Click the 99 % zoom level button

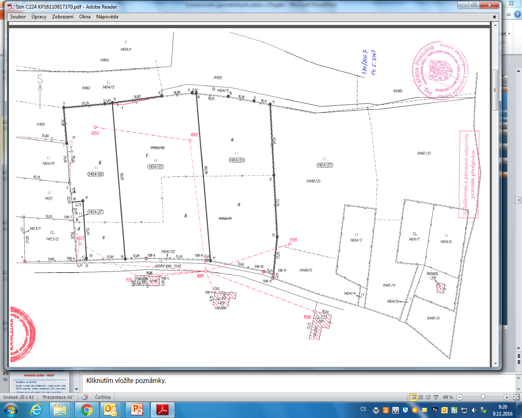[448, 397]
